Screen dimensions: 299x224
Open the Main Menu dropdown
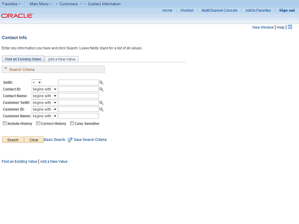pos(41,4)
